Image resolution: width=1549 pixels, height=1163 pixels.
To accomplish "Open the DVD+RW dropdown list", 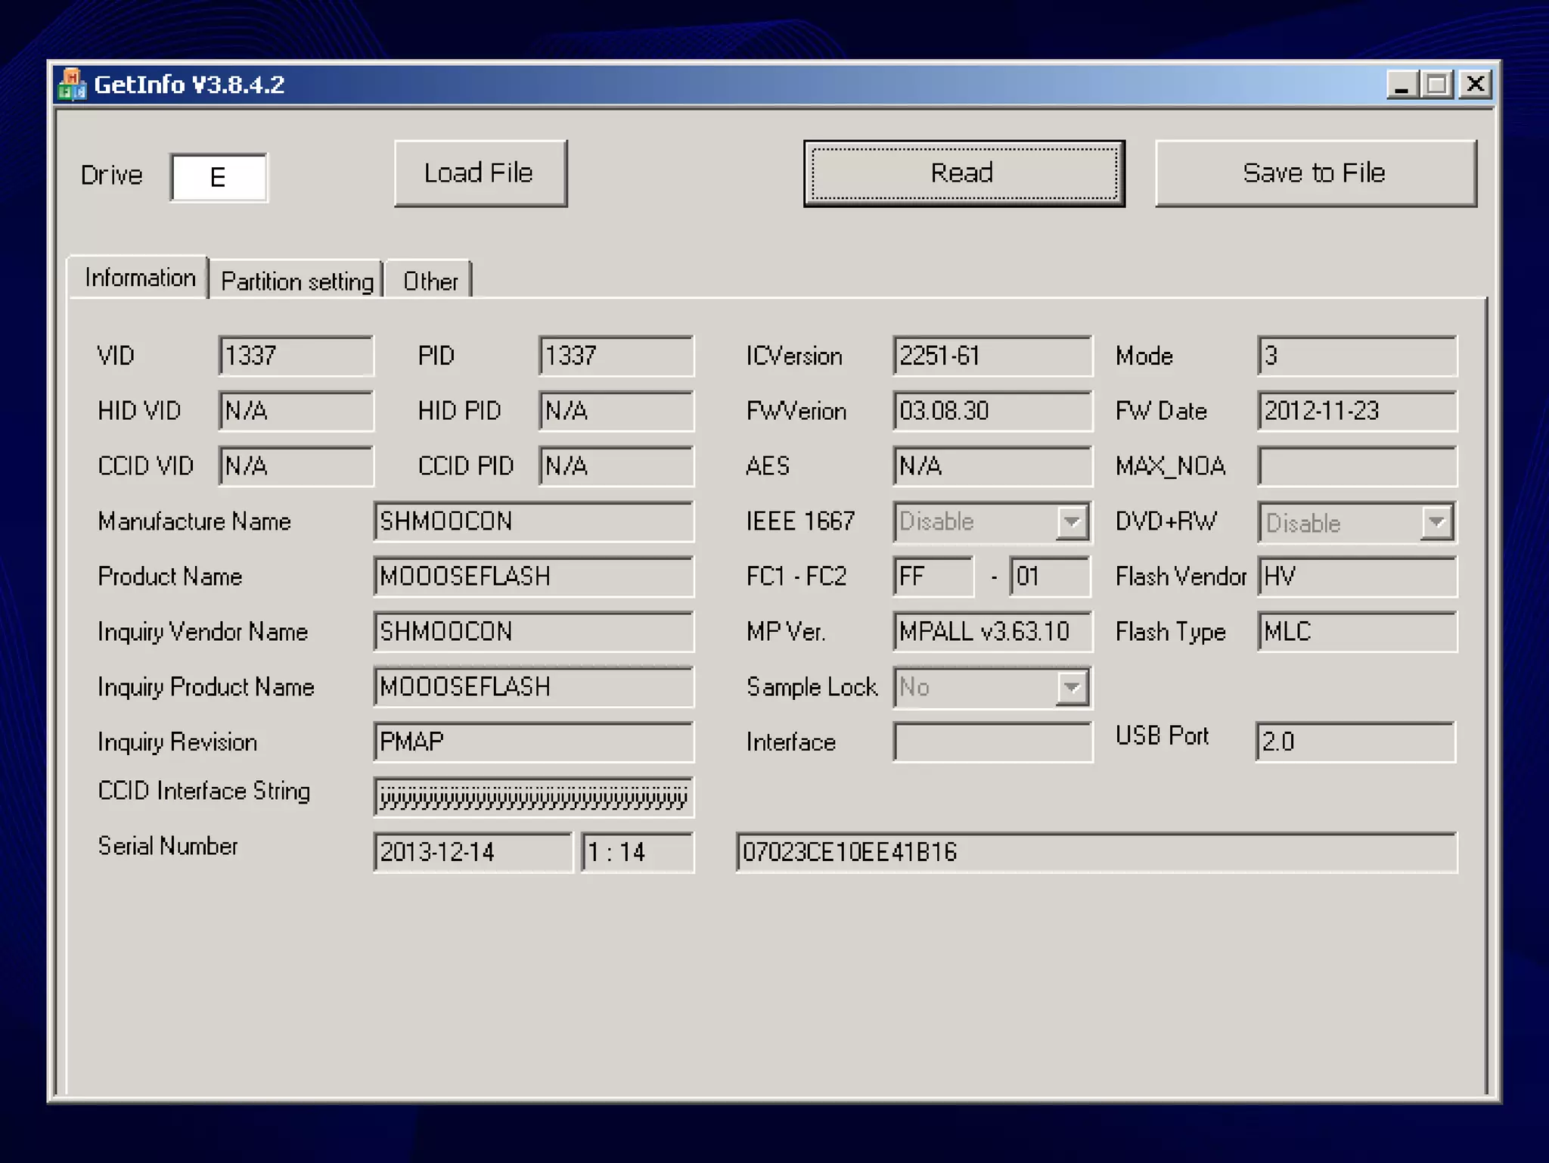I will (x=1436, y=522).
